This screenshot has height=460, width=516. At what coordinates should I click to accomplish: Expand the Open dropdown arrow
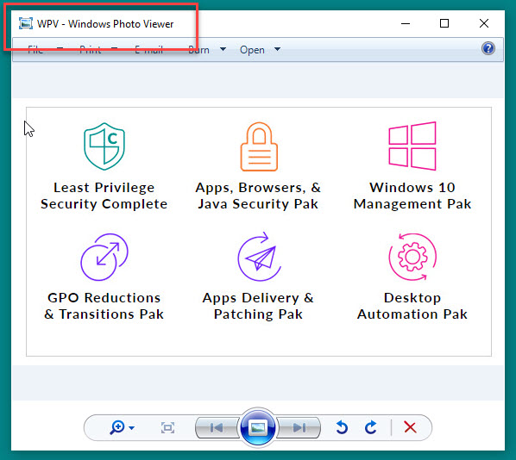tap(278, 49)
